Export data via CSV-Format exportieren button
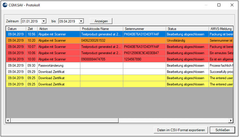Viewport: 239px width, 137px height. tap(181, 130)
